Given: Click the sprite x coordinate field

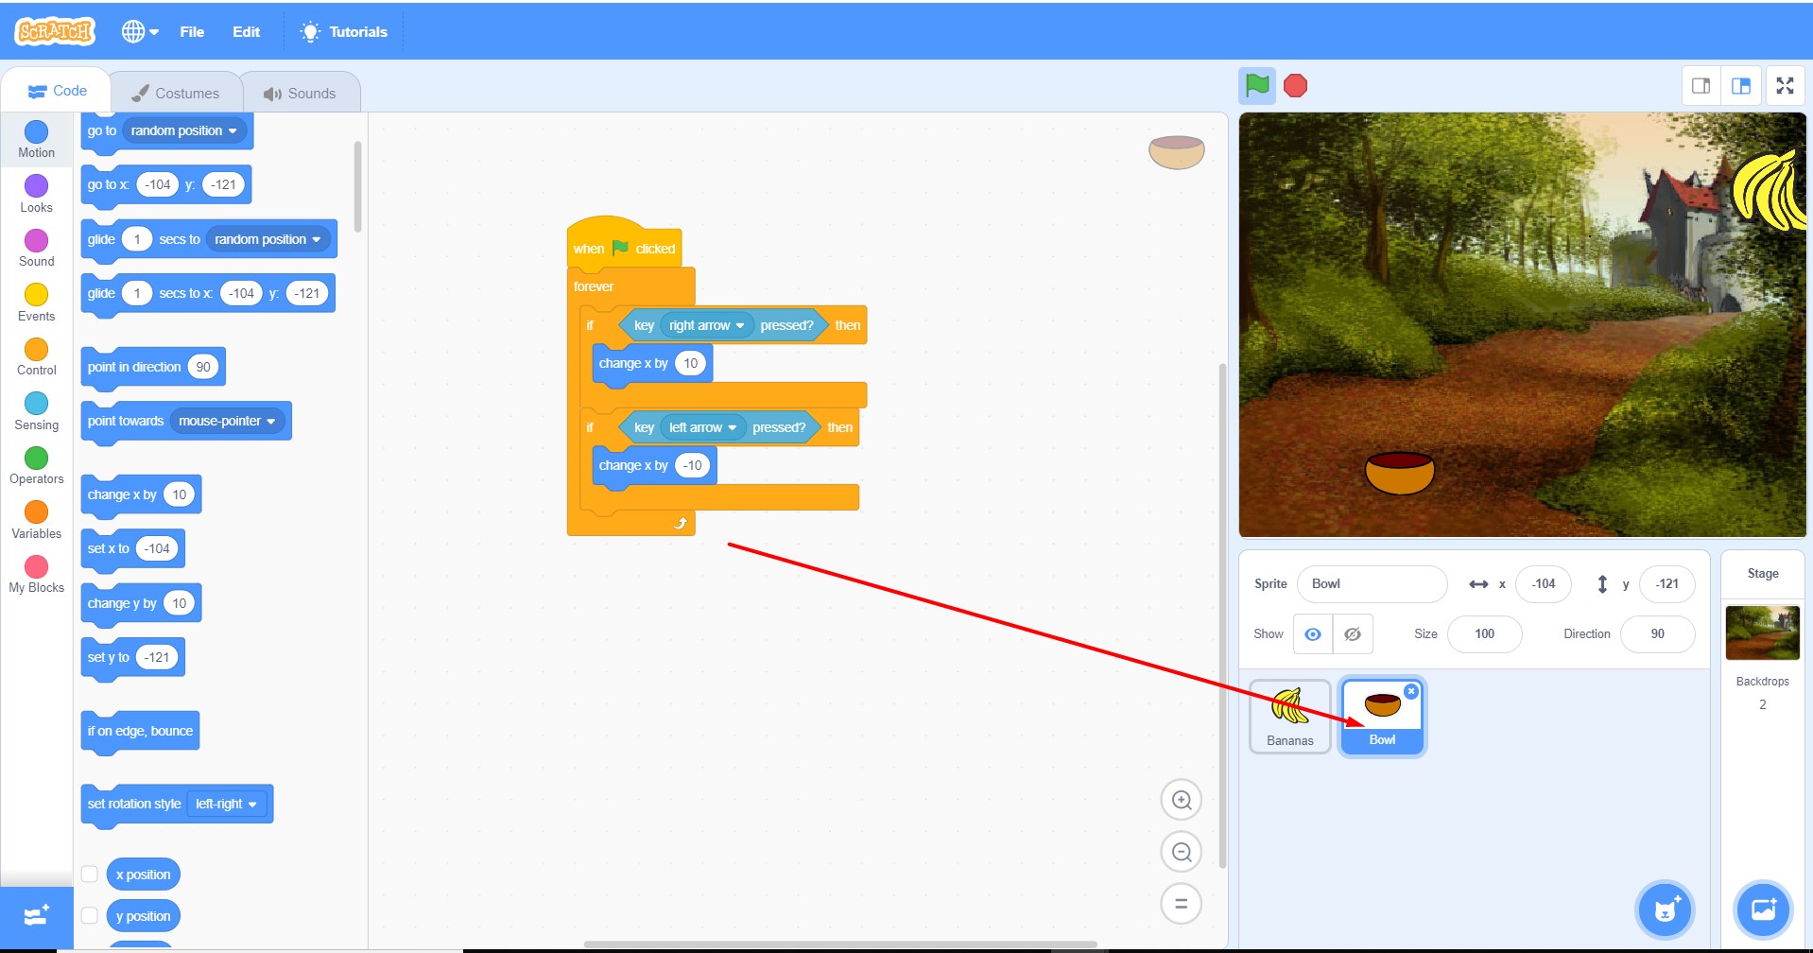Looking at the screenshot, I should pyautogui.click(x=1544, y=584).
